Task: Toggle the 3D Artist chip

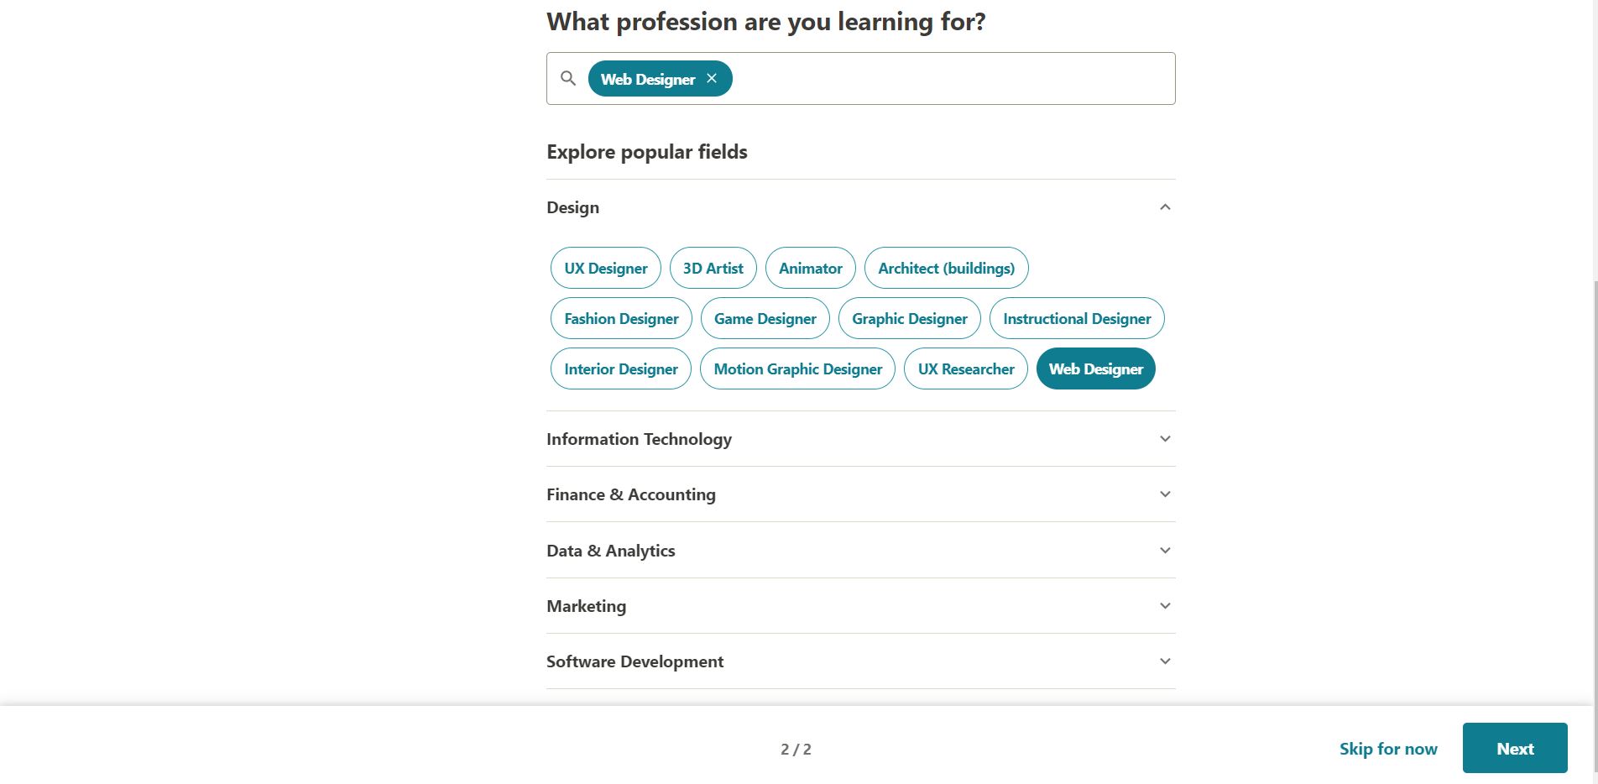Action: click(x=713, y=268)
